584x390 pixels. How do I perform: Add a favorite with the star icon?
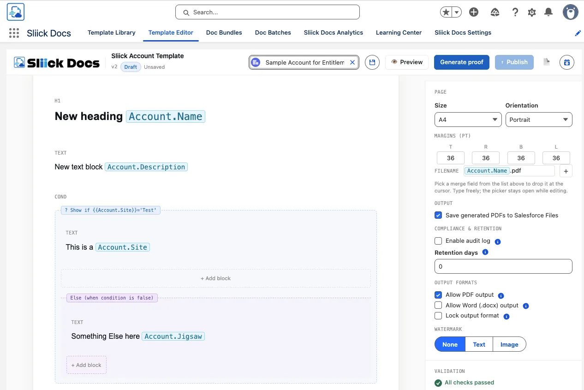pyautogui.click(x=446, y=12)
